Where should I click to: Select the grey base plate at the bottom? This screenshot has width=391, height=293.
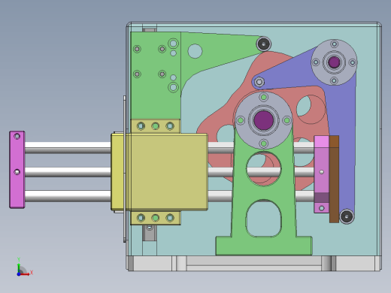253,263
